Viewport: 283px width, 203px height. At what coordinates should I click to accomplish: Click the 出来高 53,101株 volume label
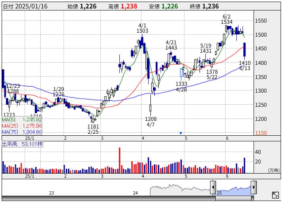(22, 144)
